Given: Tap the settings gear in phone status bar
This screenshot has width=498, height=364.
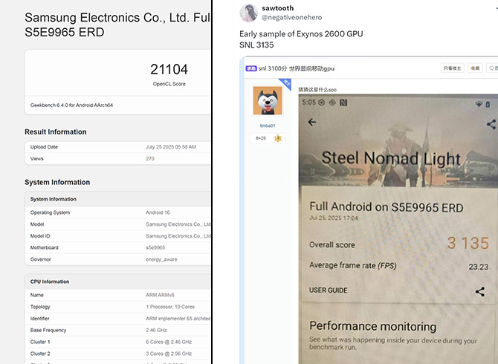Looking at the screenshot, I should click(323, 103).
